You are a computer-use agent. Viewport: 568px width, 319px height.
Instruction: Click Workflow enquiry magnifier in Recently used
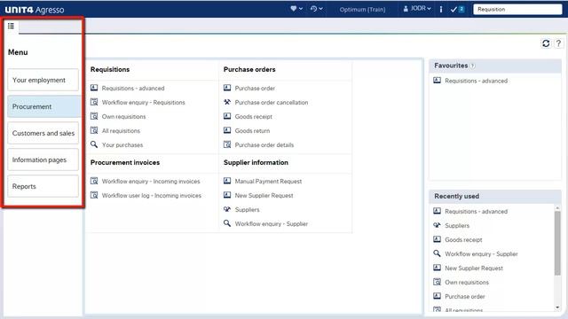(x=438, y=253)
